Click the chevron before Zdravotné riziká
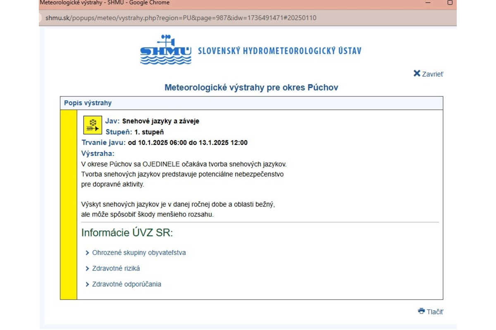Image resolution: width=496 pixels, height=330 pixels. point(87,269)
